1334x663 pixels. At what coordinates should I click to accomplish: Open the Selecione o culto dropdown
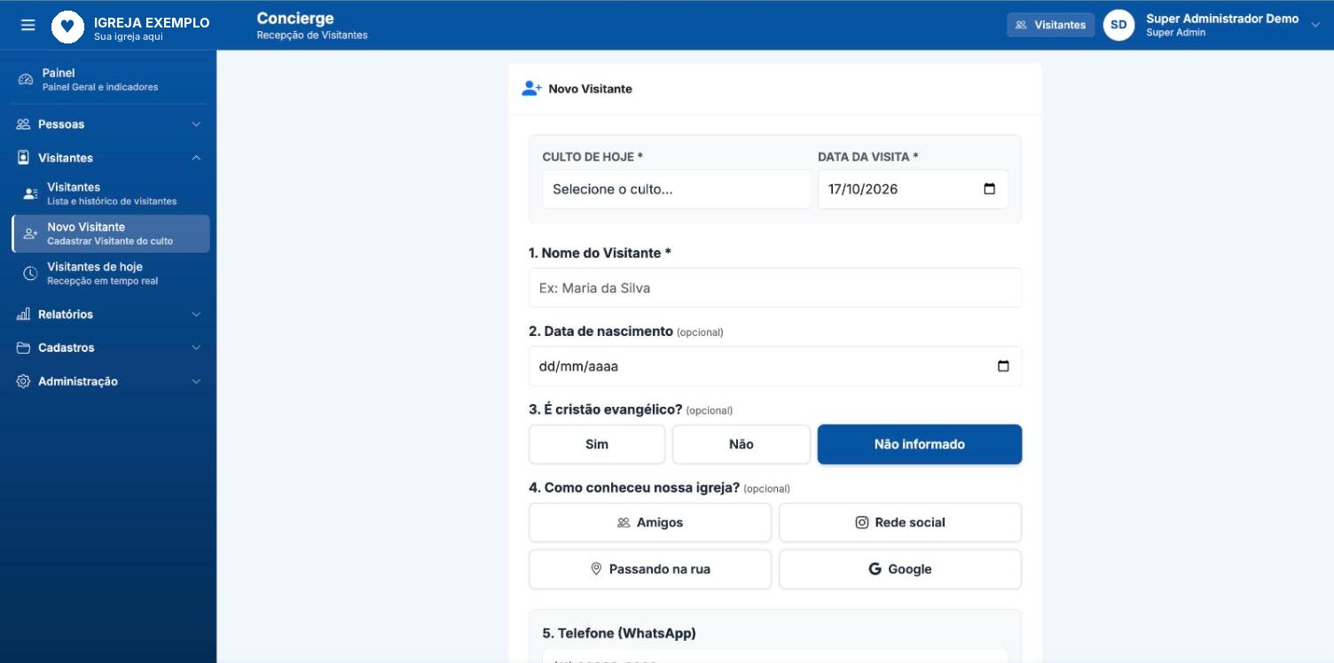pos(677,189)
